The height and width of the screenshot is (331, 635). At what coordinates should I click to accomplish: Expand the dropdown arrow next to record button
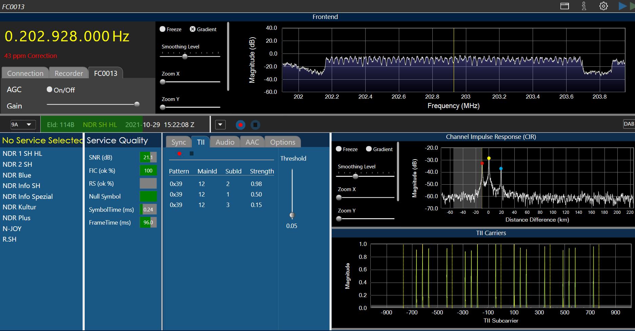point(220,125)
